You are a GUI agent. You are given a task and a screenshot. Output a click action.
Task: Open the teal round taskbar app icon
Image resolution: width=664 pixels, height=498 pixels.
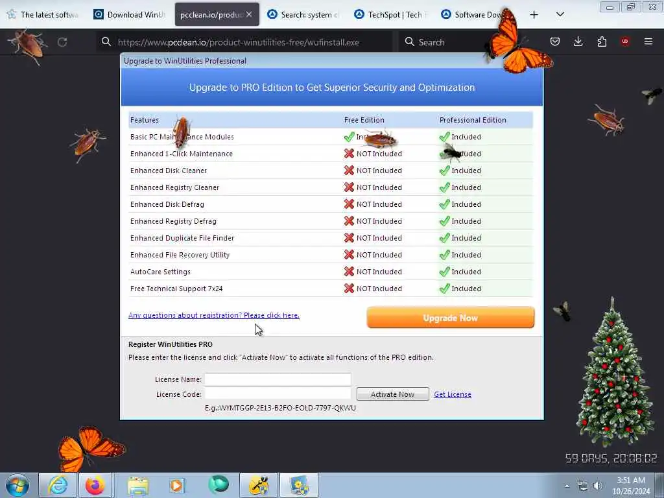(x=219, y=485)
